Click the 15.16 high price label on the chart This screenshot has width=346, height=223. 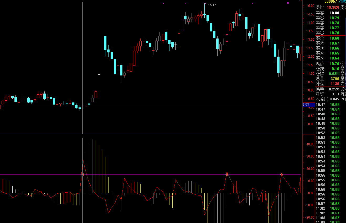(212, 5)
